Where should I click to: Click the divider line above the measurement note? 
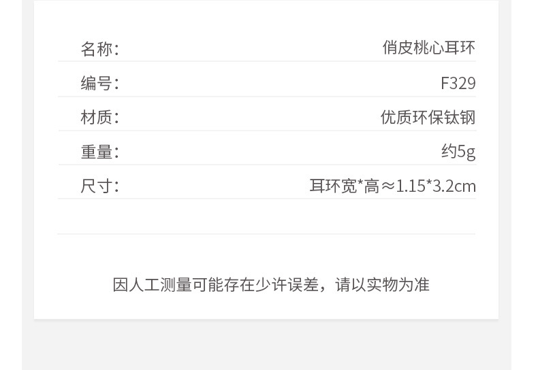(266, 234)
